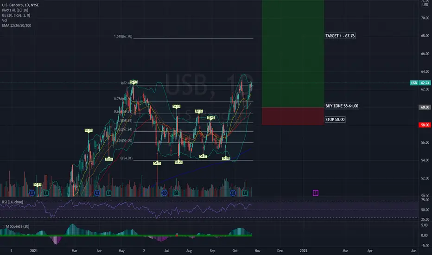Viewport: 432px width, 255px height.
Task: Click the 54.53 pivot low label
Action: pos(109,159)
